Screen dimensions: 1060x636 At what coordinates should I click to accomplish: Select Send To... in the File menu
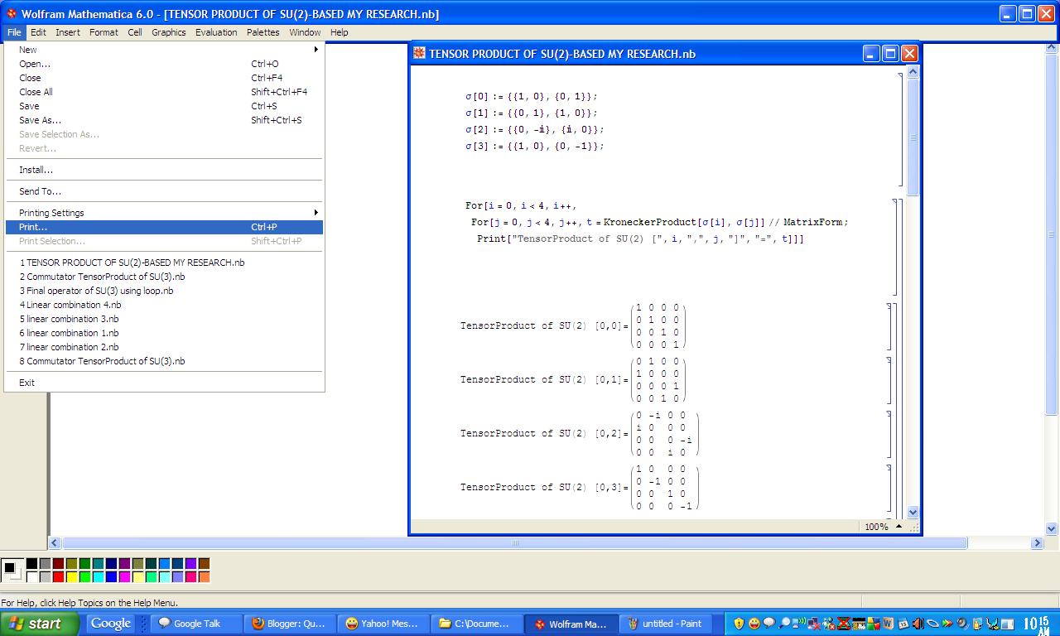[164, 191]
